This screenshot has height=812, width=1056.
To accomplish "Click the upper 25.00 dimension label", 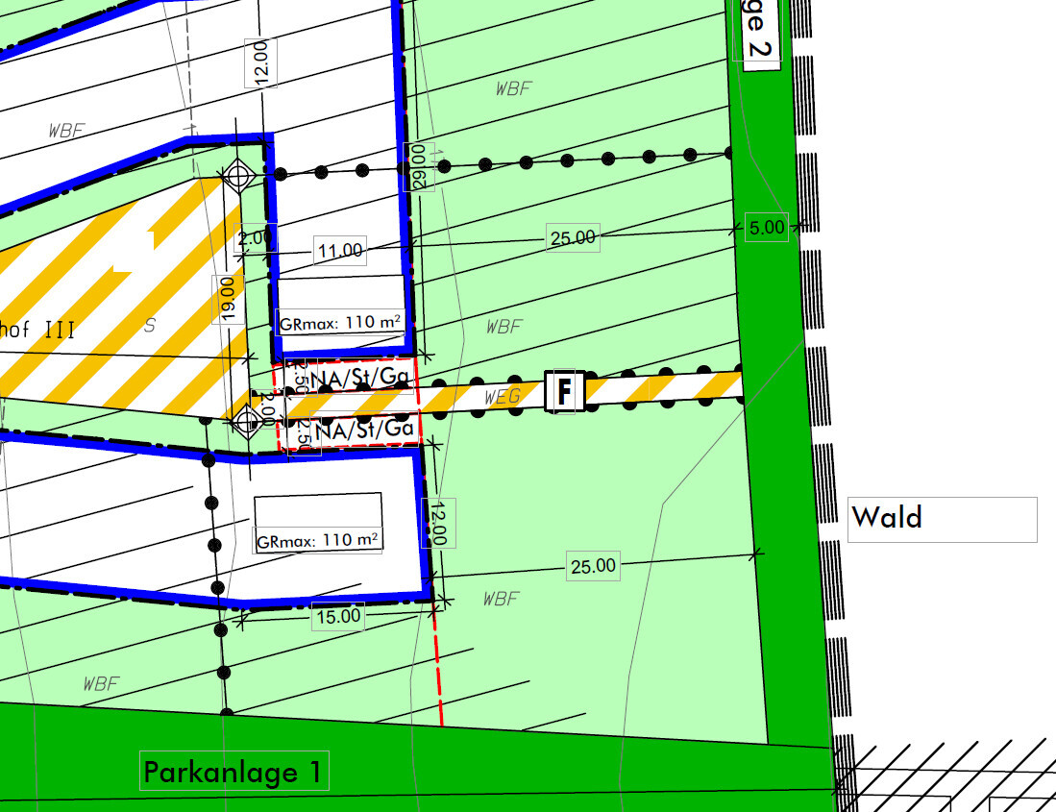I will [573, 237].
